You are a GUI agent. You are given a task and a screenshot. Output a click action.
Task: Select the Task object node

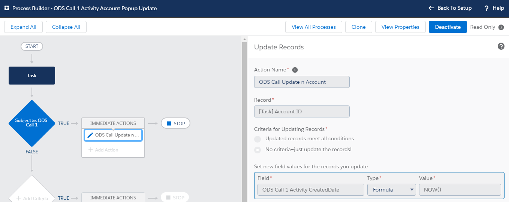pyautogui.click(x=32, y=76)
